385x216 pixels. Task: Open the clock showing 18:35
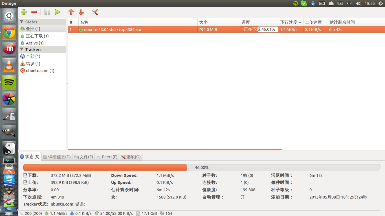pos(370,3)
